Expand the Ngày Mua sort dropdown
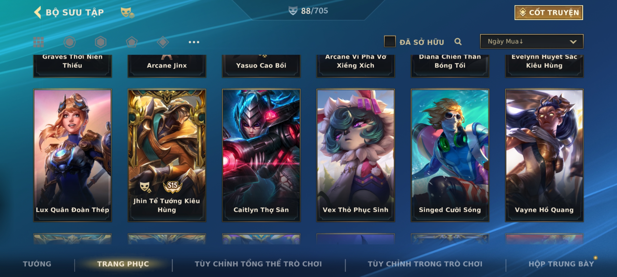 [532, 42]
